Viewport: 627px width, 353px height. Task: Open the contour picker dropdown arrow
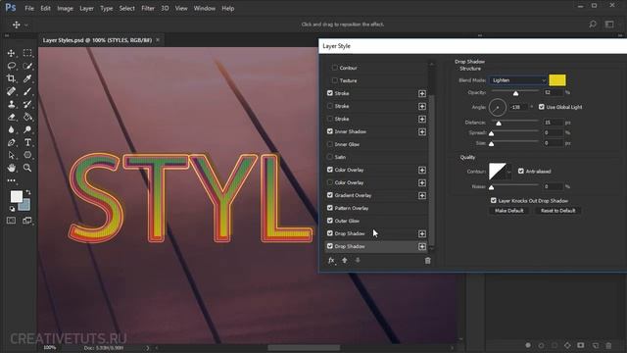[x=508, y=172]
